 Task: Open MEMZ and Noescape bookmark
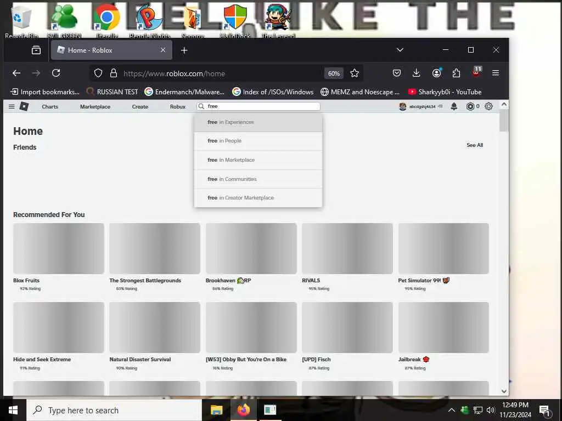[360, 92]
